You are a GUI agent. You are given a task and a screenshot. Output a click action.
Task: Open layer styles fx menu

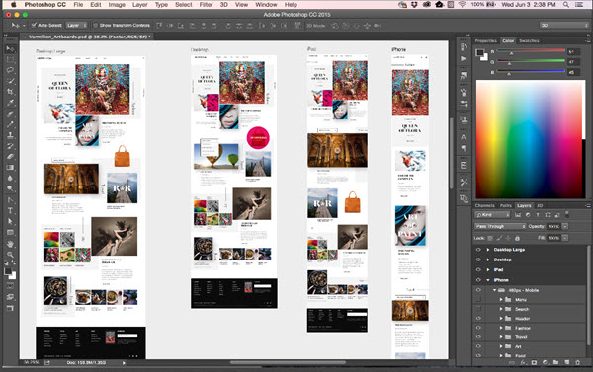coord(523,362)
